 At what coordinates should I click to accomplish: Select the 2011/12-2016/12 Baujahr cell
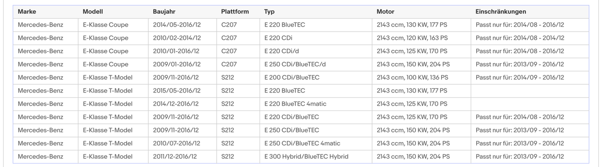tap(175, 157)
